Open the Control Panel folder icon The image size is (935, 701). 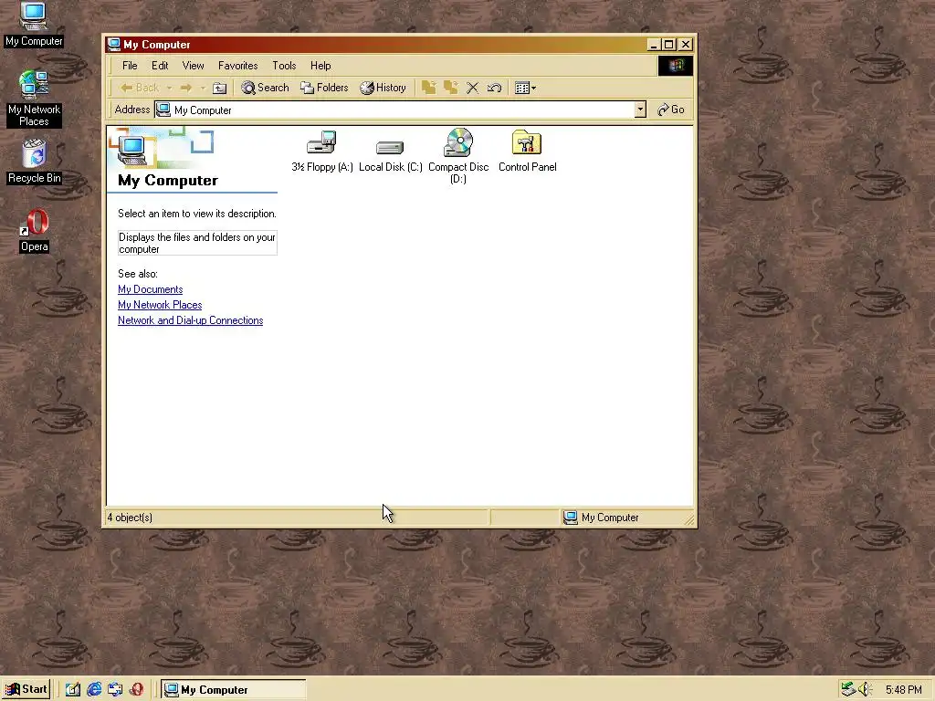527,142
